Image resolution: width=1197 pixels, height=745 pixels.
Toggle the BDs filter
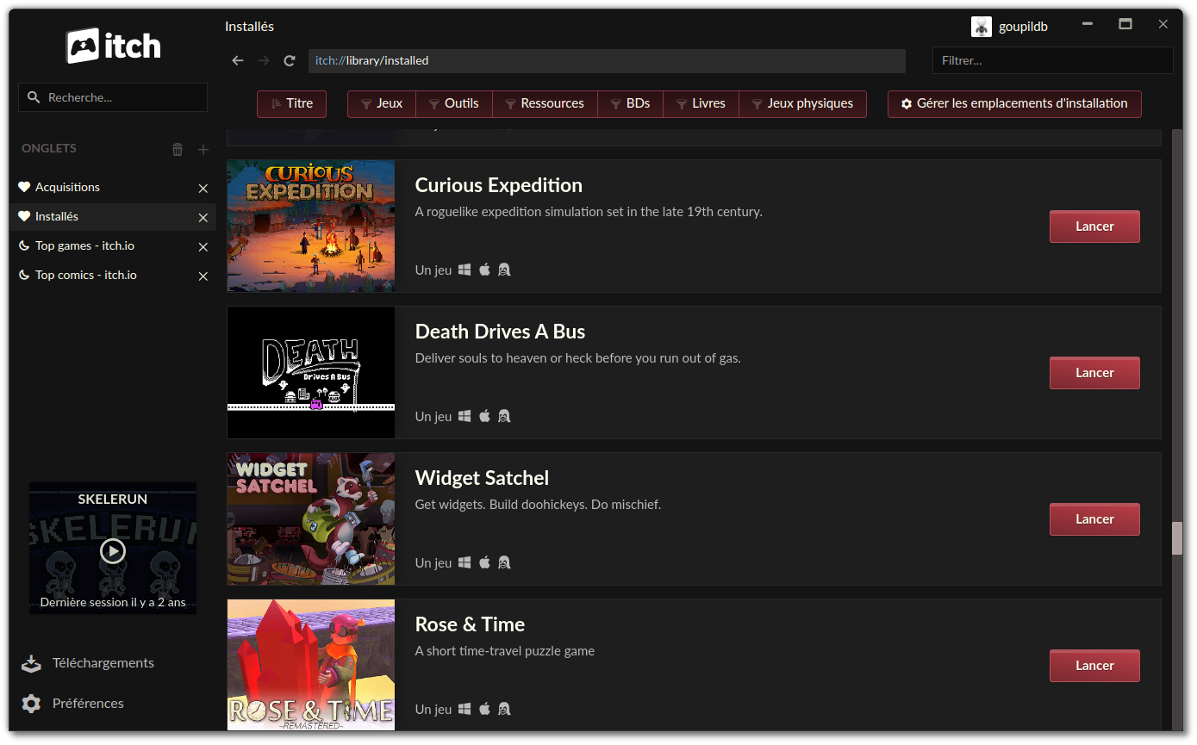point(630,103)
